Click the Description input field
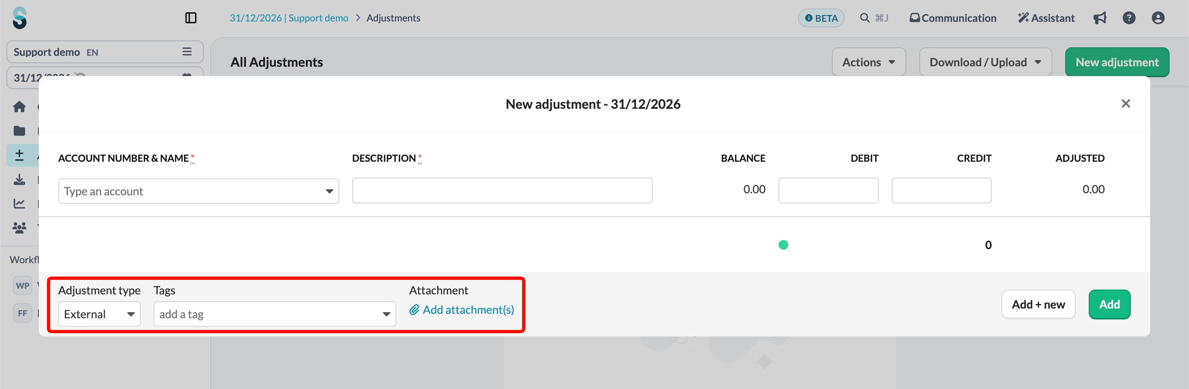Image resolution: width=1189 pixels, height=389 pixels. point(502,190)
